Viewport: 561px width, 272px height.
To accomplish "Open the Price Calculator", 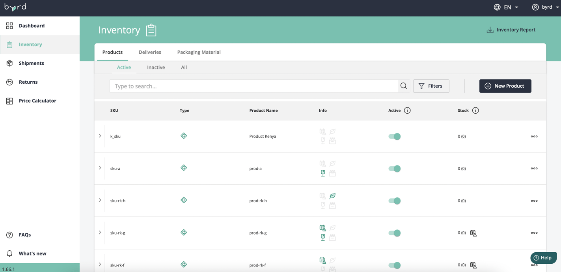I will pyautogui.click(x=37, y=101).
